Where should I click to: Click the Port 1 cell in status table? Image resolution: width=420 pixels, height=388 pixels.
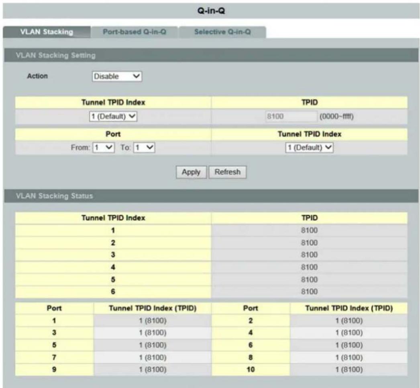click(54, 321)
